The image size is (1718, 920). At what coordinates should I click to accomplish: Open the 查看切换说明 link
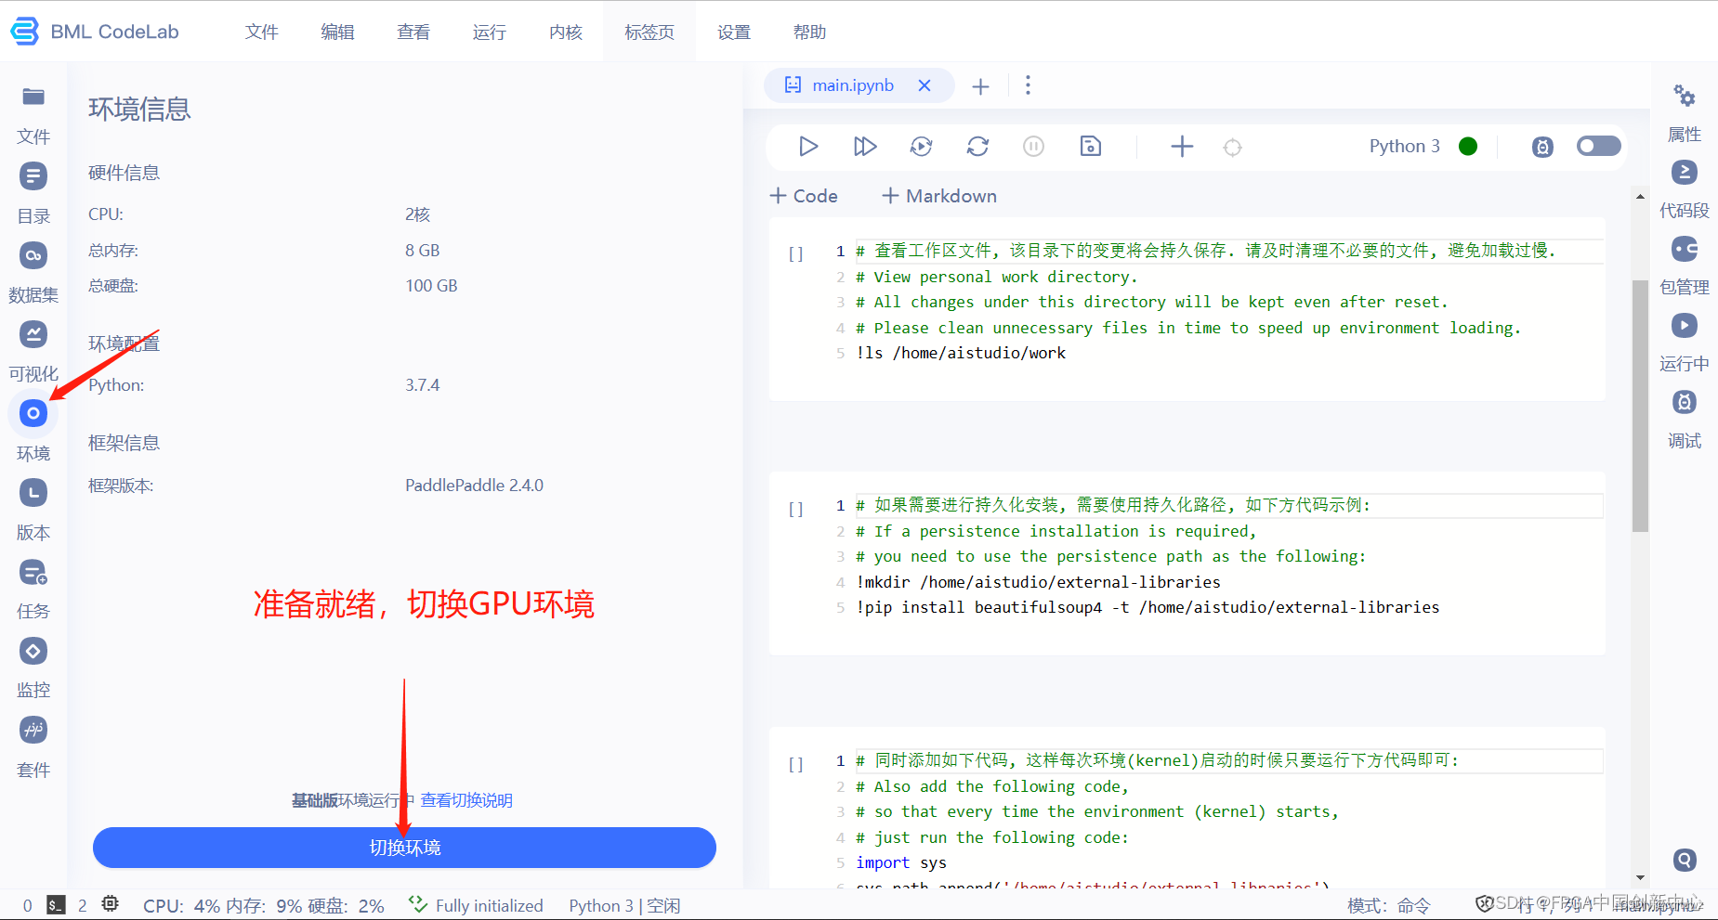tap(466, 800)
